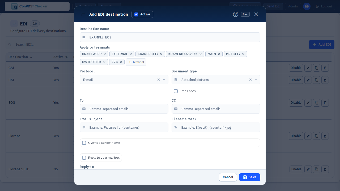Screen dimensions: 340x191
Task: Sort by Active column header
Action: coord(61,57)
